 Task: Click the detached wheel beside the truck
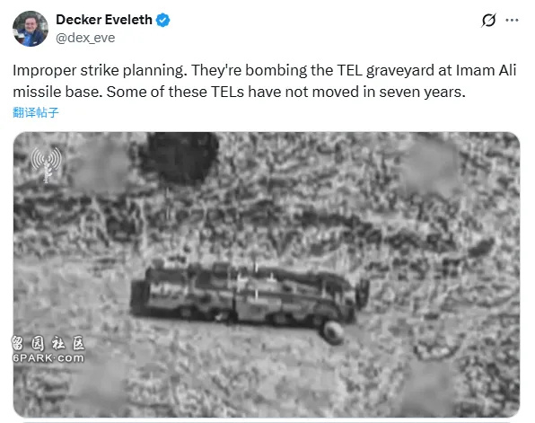pyautogui.click(x=333, y=333)
